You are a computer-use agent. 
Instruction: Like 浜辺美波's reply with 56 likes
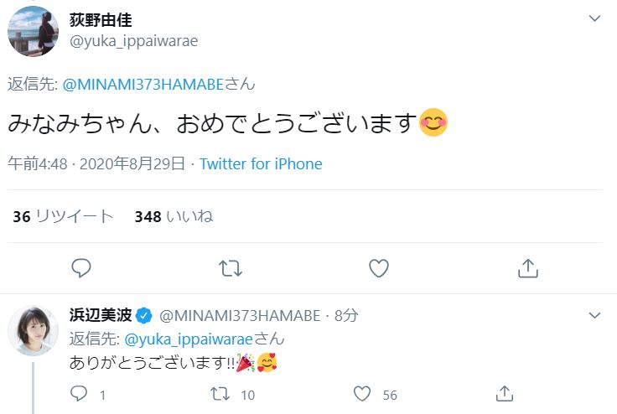click(362, 394)
